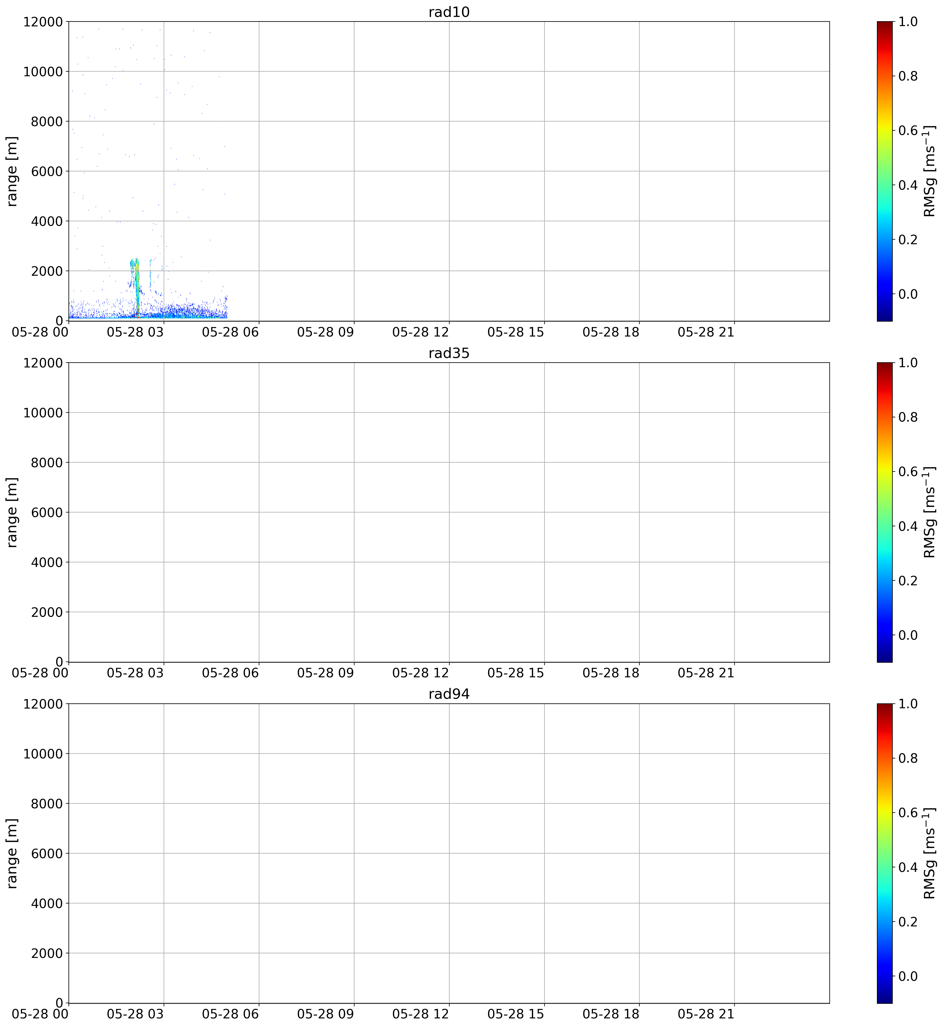Click the 8000 y-tick in rad94 panel
Image resolution: width=944 pixels, height=1027 pixels.
click(x=47, y=804)
